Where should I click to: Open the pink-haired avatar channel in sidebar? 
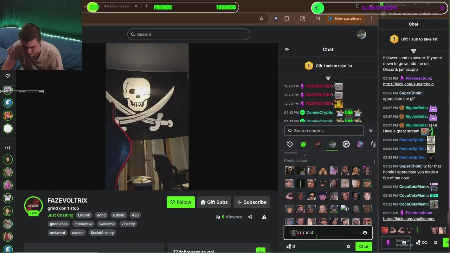tap(8, 185)
